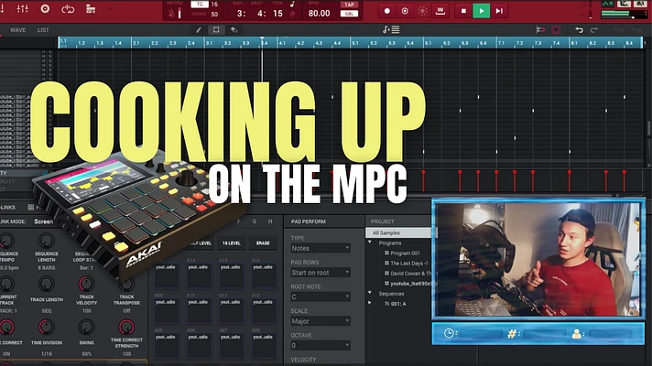Screen dimensions: 652x366
Task: Select pad bank H
Action: [270, 221]
